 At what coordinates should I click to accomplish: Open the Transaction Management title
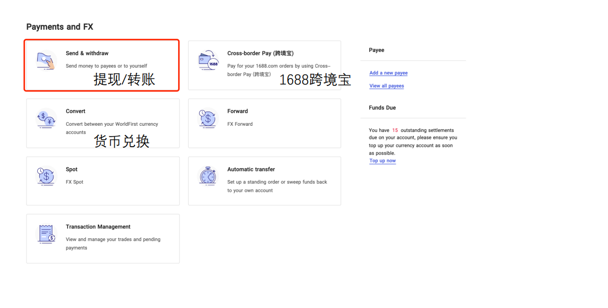[x=98, y=227]
